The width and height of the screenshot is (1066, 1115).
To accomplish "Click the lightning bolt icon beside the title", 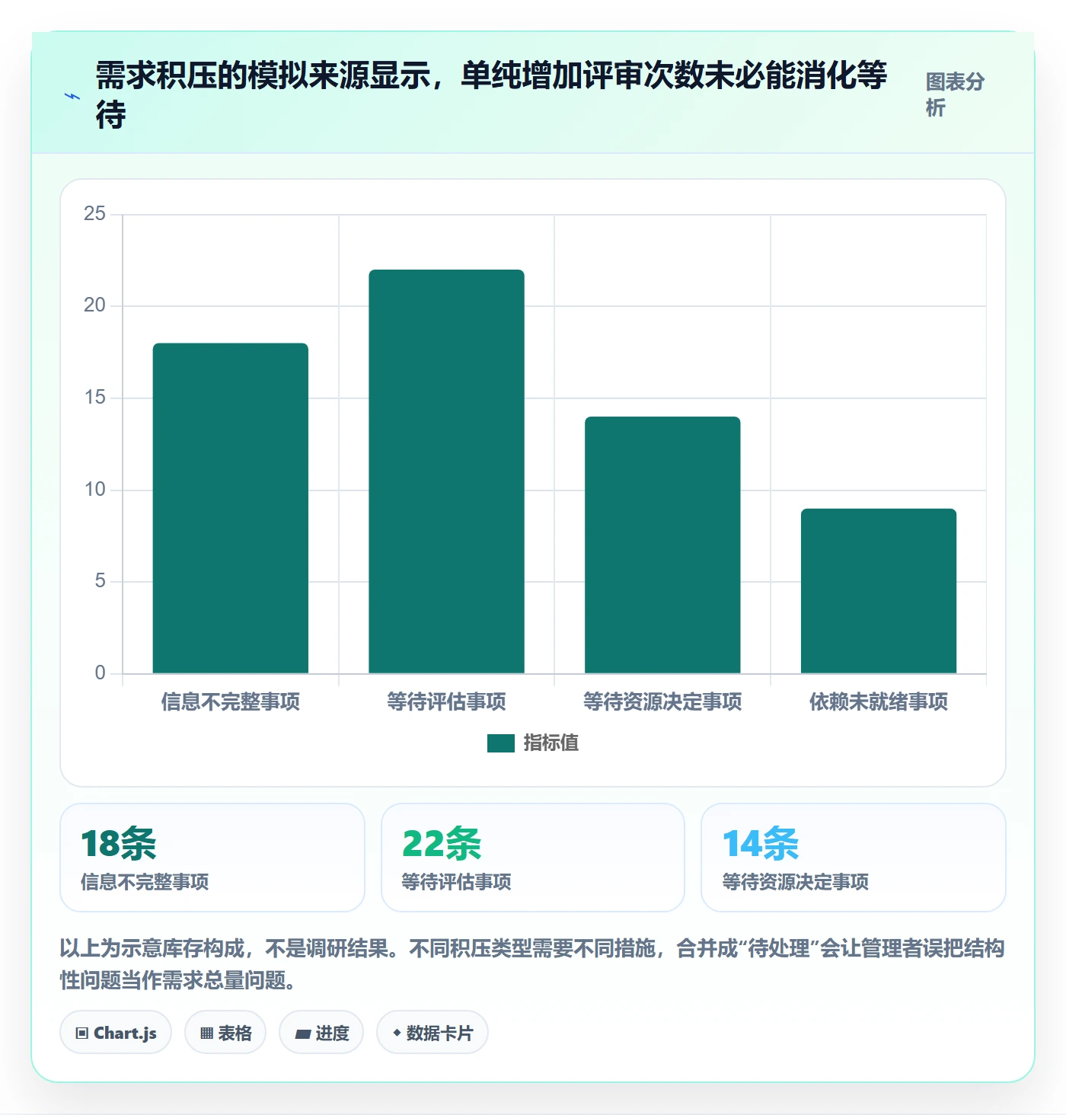I will click(x=72, y=96).
